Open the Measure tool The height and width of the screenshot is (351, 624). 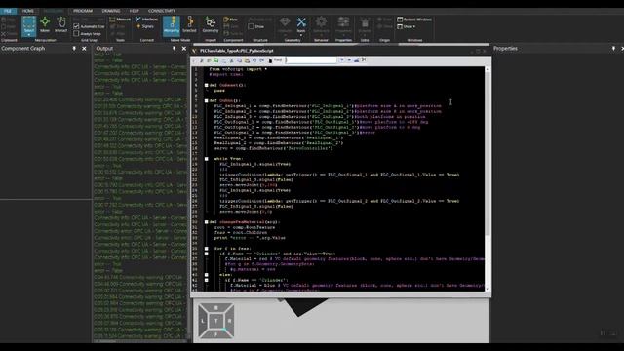(120, 19)
